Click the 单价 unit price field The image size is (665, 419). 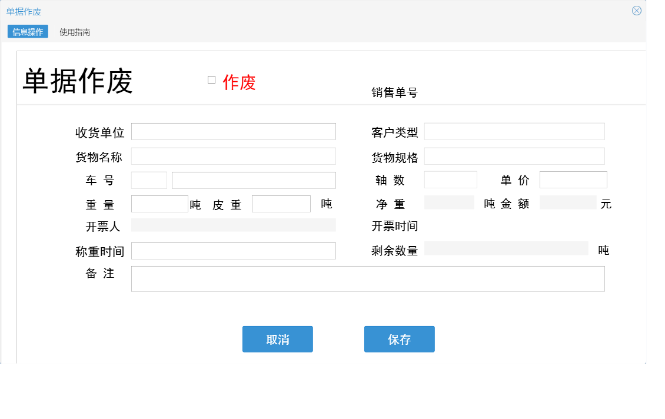[573, 179]
